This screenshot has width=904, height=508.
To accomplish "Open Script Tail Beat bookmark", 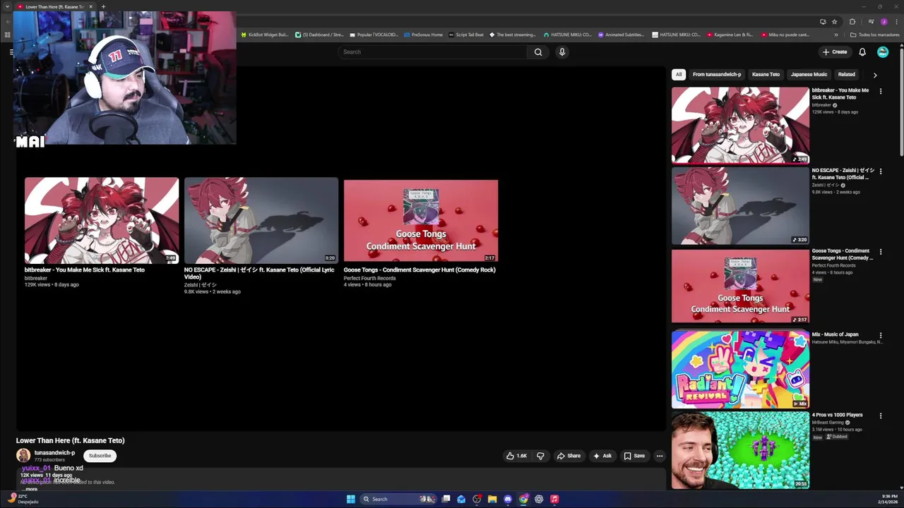I will tap(466, 35).
